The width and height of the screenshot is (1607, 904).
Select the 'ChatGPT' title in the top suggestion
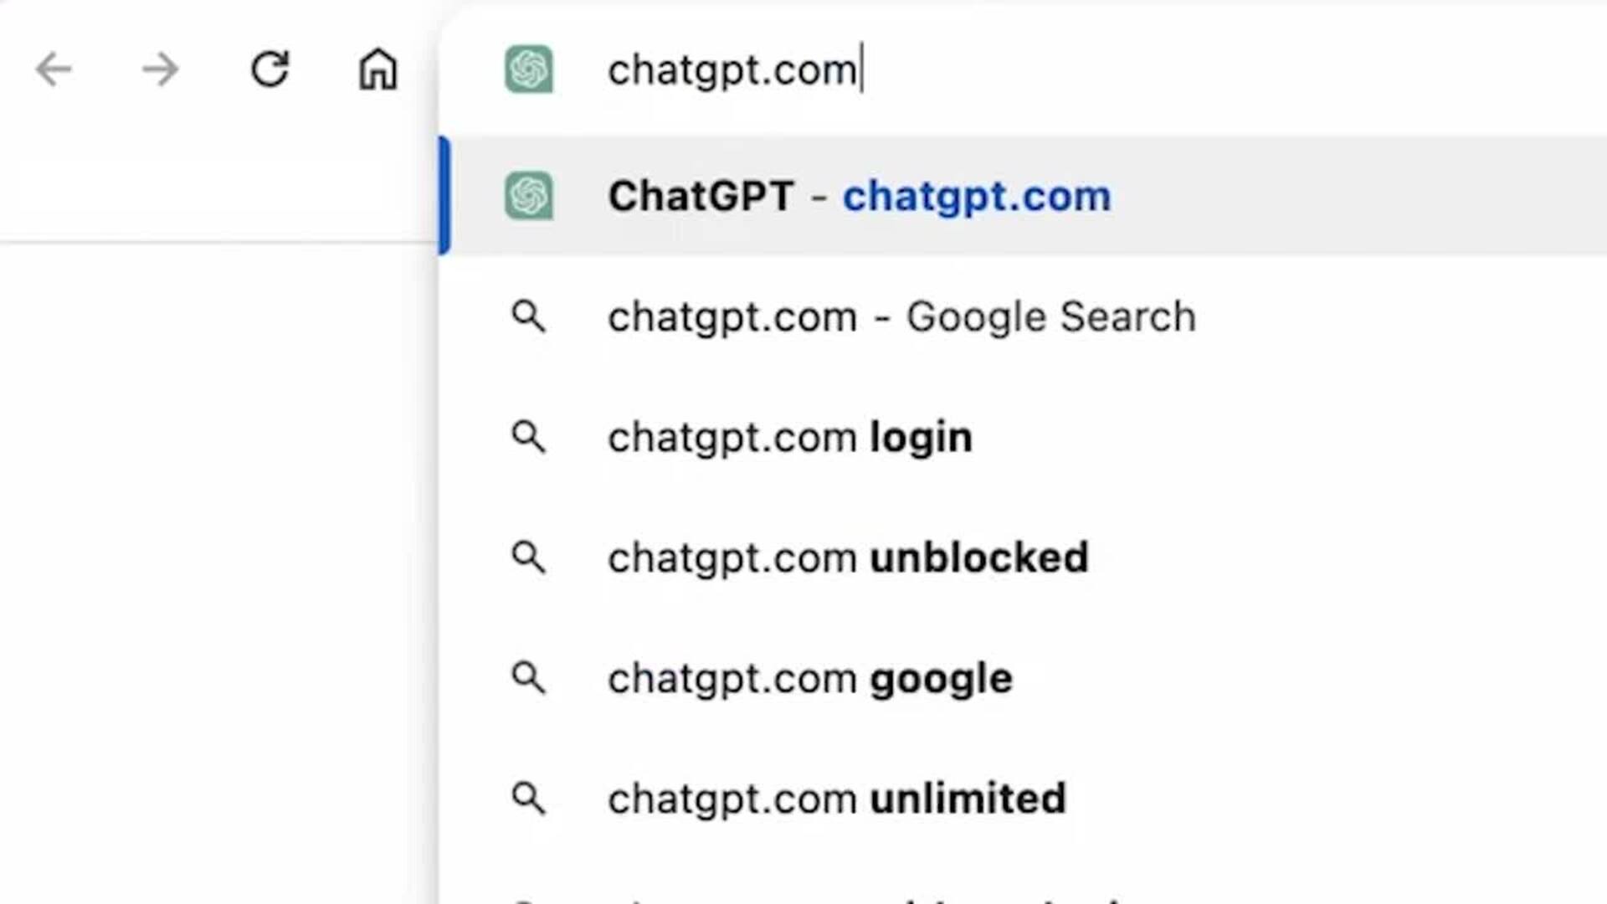coord(701,197)
